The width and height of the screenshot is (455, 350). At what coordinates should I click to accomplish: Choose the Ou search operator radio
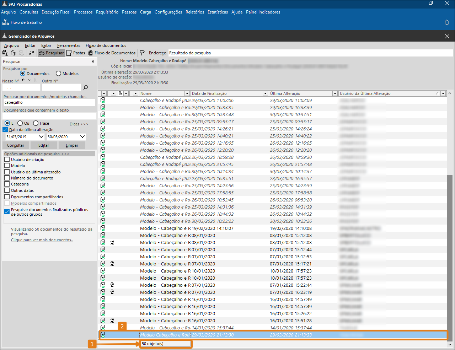(x=20, y=123)
